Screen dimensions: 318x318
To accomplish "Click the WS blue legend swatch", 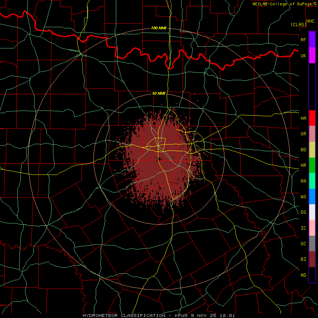I will click(312, 196).
